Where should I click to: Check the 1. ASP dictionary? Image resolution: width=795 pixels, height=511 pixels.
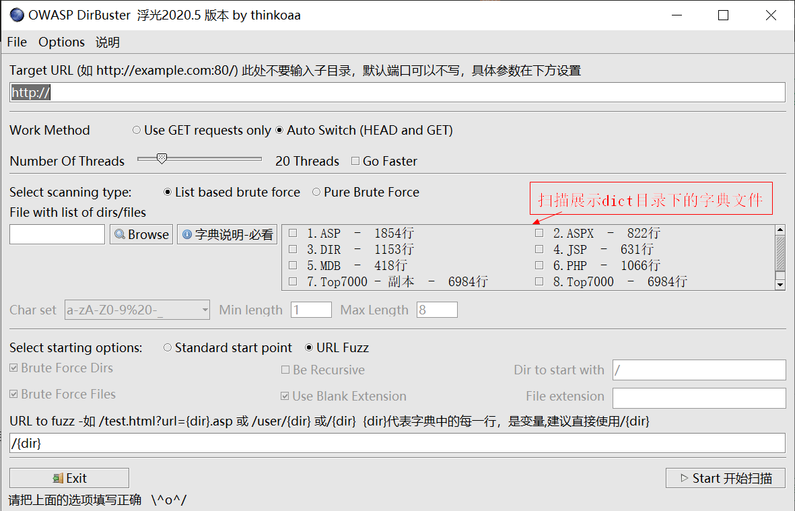293,233
